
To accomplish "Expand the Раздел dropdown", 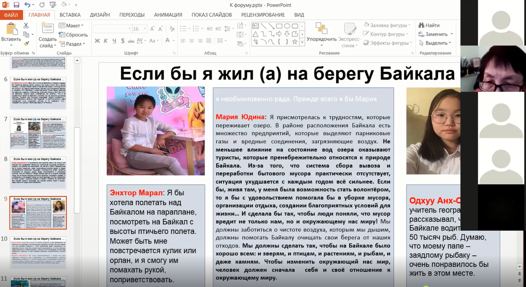I will coord(73,44).
